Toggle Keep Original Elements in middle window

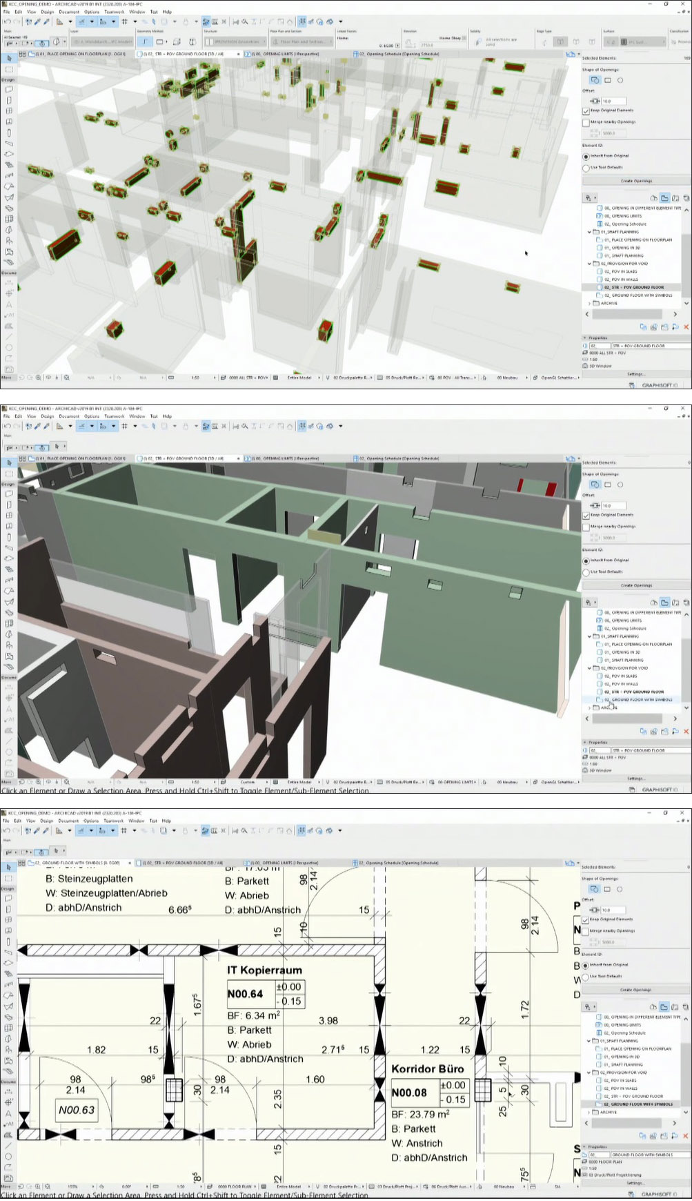click(586, 515)
